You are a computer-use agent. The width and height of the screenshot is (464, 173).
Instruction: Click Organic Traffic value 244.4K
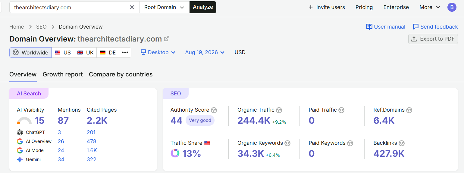[254, 121]
